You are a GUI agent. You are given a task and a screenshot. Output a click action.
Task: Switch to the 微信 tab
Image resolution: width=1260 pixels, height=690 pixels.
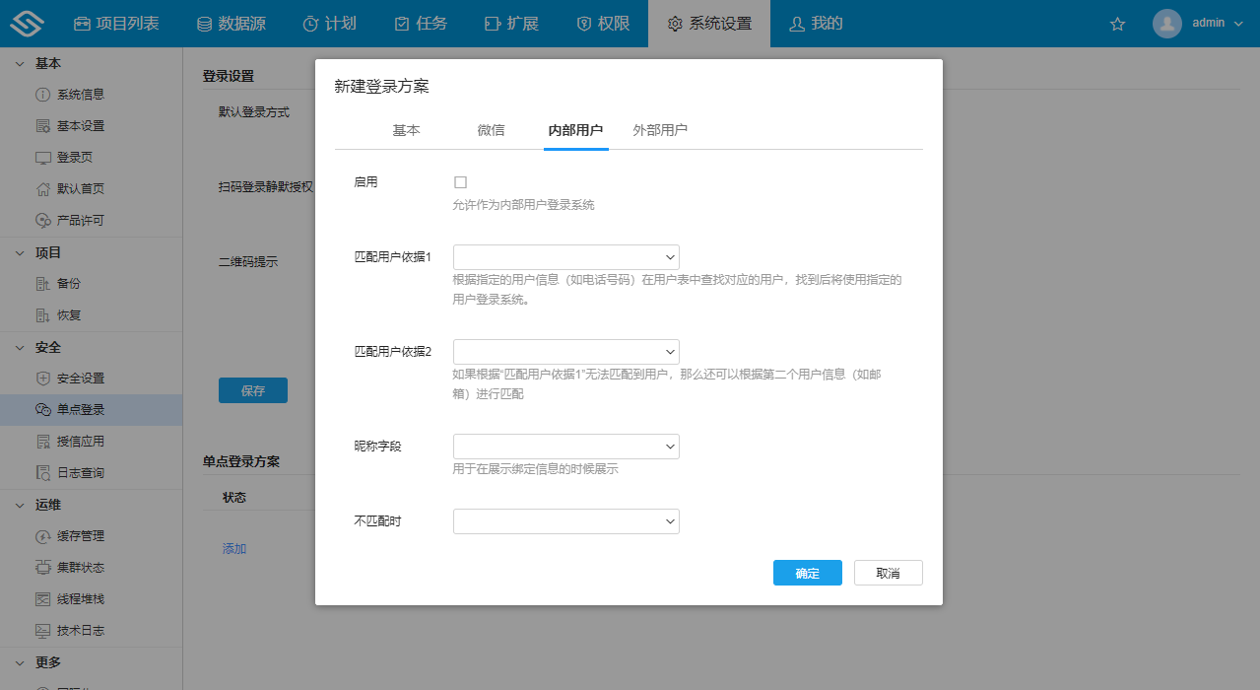pos(490,129)
